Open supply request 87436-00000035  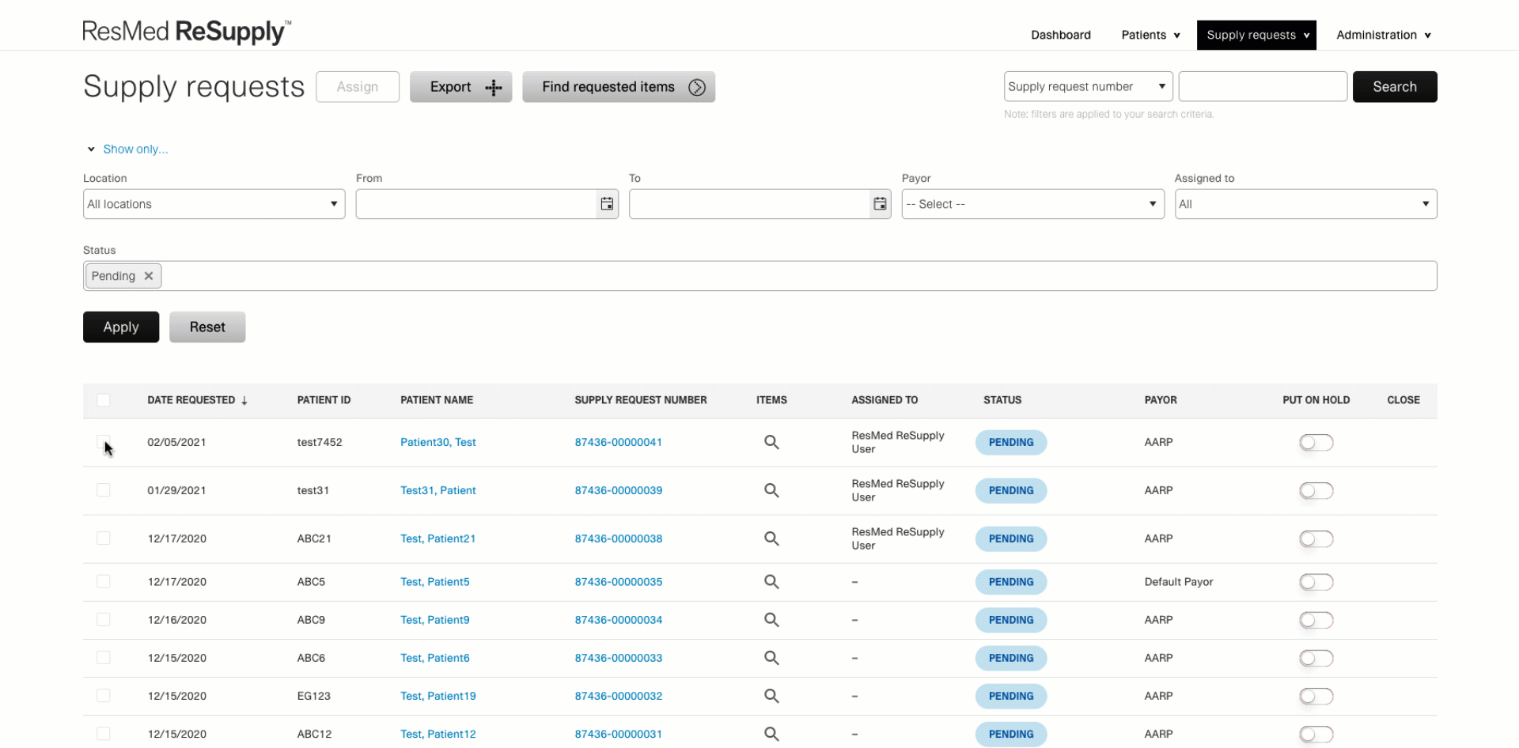pos(618,582)
